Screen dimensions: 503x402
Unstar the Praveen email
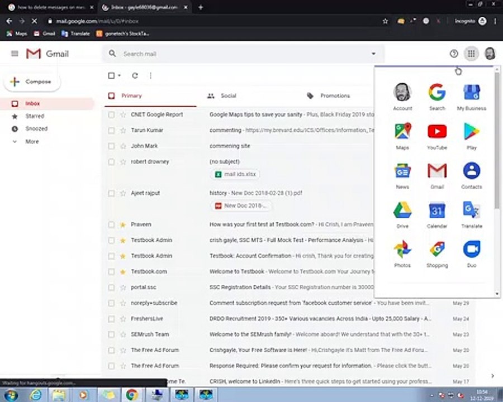pyautogui.click(x=123, y=224)
